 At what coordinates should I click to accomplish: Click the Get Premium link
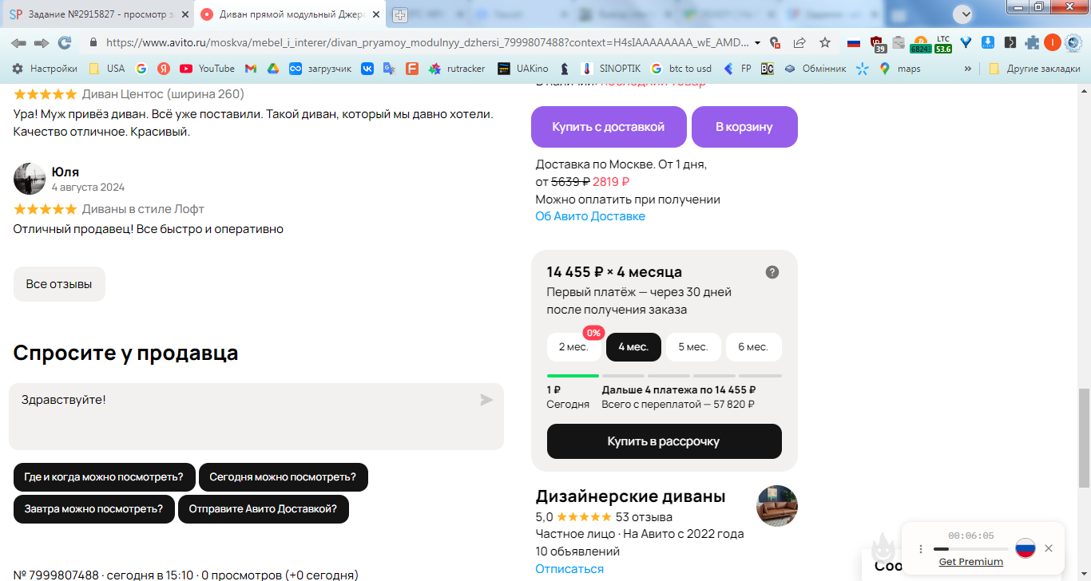coord(970,562)
